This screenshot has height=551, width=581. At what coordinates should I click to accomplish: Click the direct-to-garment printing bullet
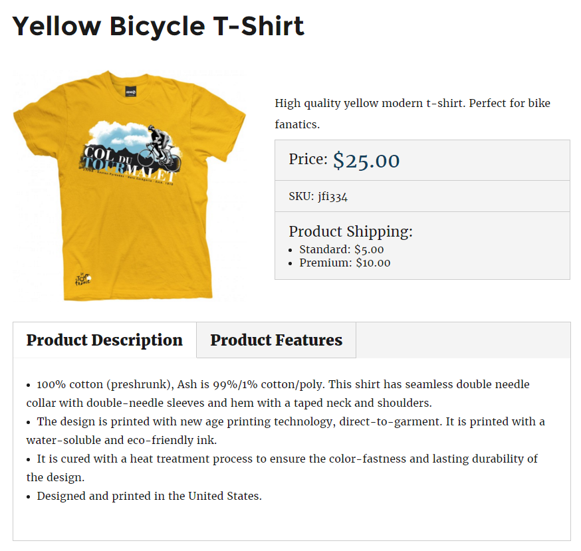[x=285, y=431]
